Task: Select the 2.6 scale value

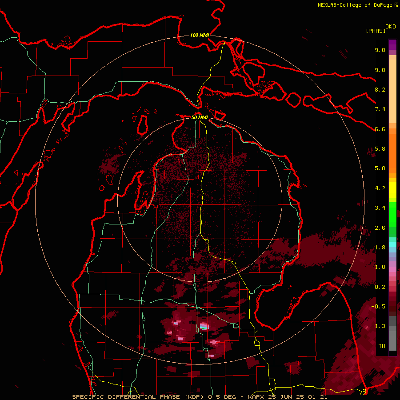Action: coord(380,228)
